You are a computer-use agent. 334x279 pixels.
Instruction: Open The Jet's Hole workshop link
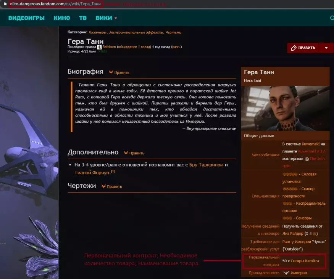pos(317,159)
